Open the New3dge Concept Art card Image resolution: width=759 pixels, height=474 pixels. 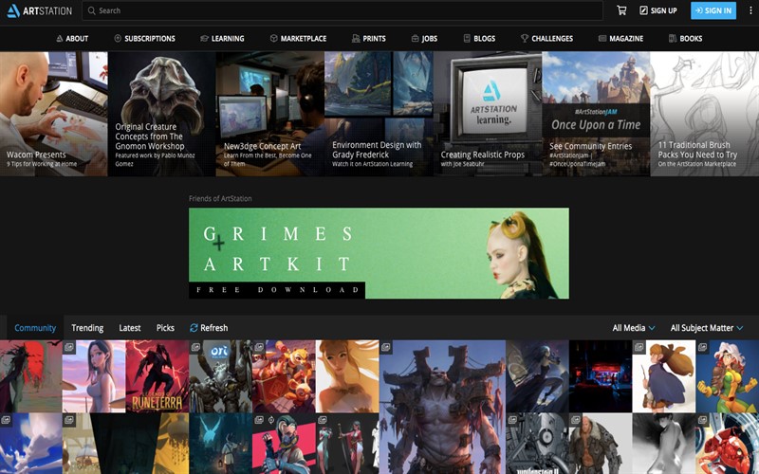(270, 114)
